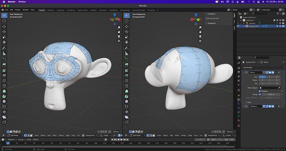Select the Bevel tool in left viewport
Viewport: 286px width, 151px height.
point(4,76)
